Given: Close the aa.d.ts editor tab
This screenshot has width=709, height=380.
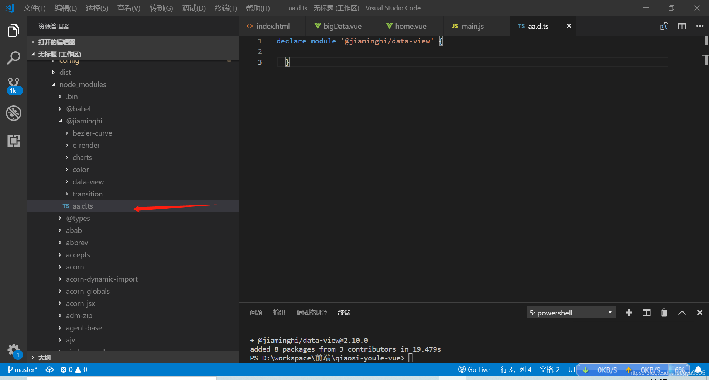Looking at the screenshot, I should point(569,26).
